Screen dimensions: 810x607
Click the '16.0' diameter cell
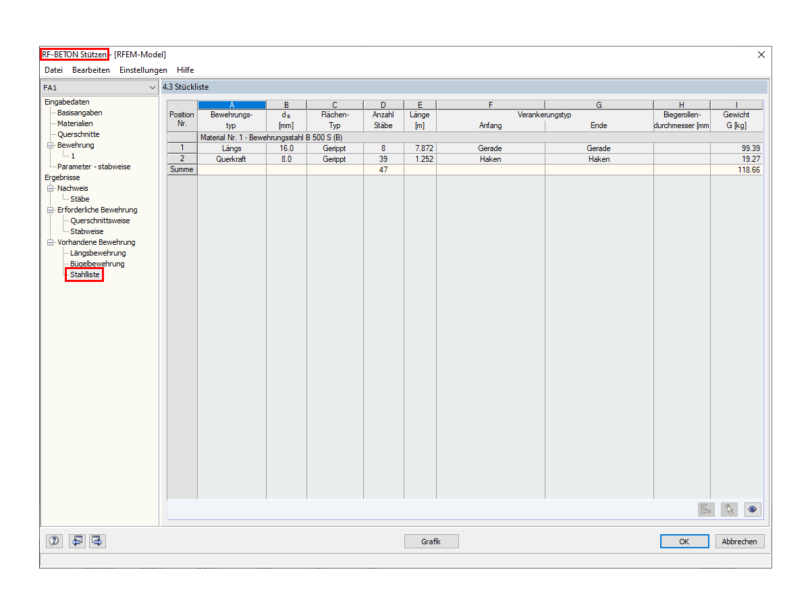[286, 148]
